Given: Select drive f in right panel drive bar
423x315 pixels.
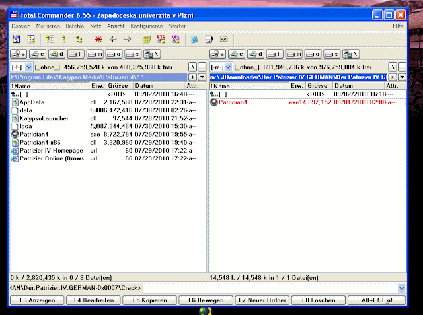Looking at the screenshot, I should 275,54.
